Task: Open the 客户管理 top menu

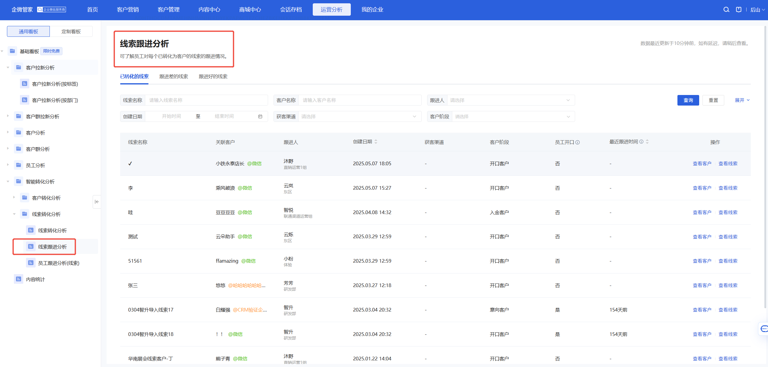Action: [x=168, y=10]
